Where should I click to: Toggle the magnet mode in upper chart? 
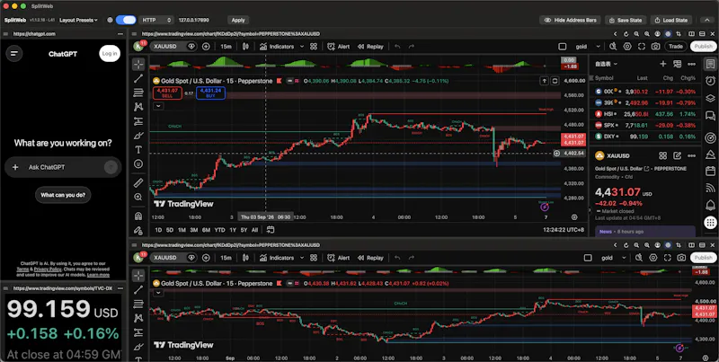click(138, 216)
